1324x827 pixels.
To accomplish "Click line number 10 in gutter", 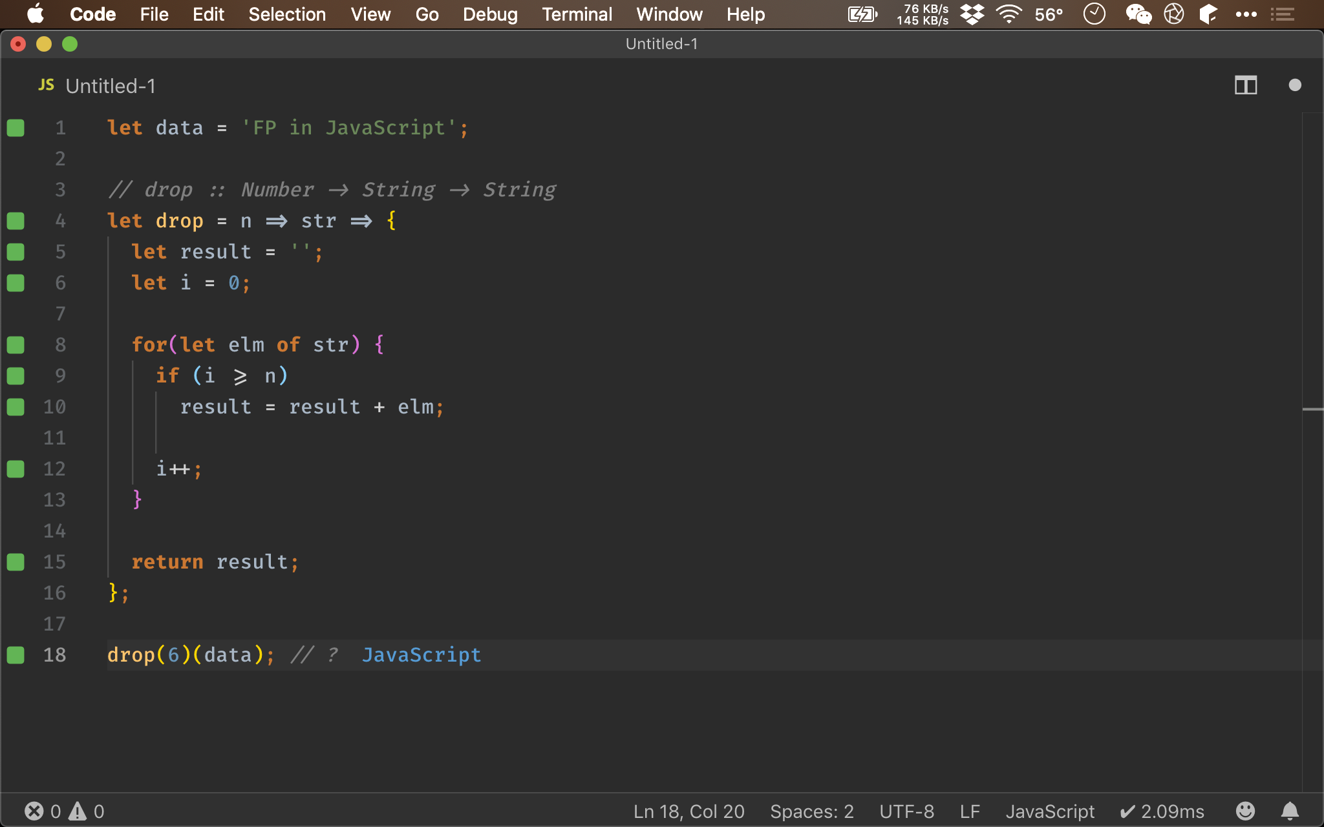I will [x=54, y=407].
